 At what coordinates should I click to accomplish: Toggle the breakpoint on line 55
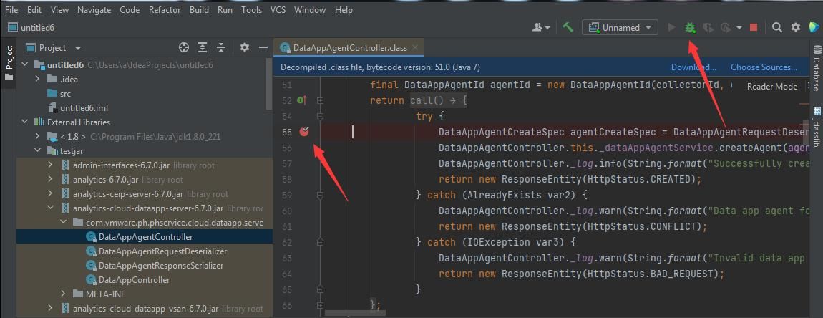click(304, 132)
